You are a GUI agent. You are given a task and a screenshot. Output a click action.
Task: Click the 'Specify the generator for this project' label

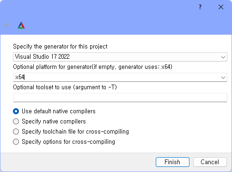(x=60, y=47)
